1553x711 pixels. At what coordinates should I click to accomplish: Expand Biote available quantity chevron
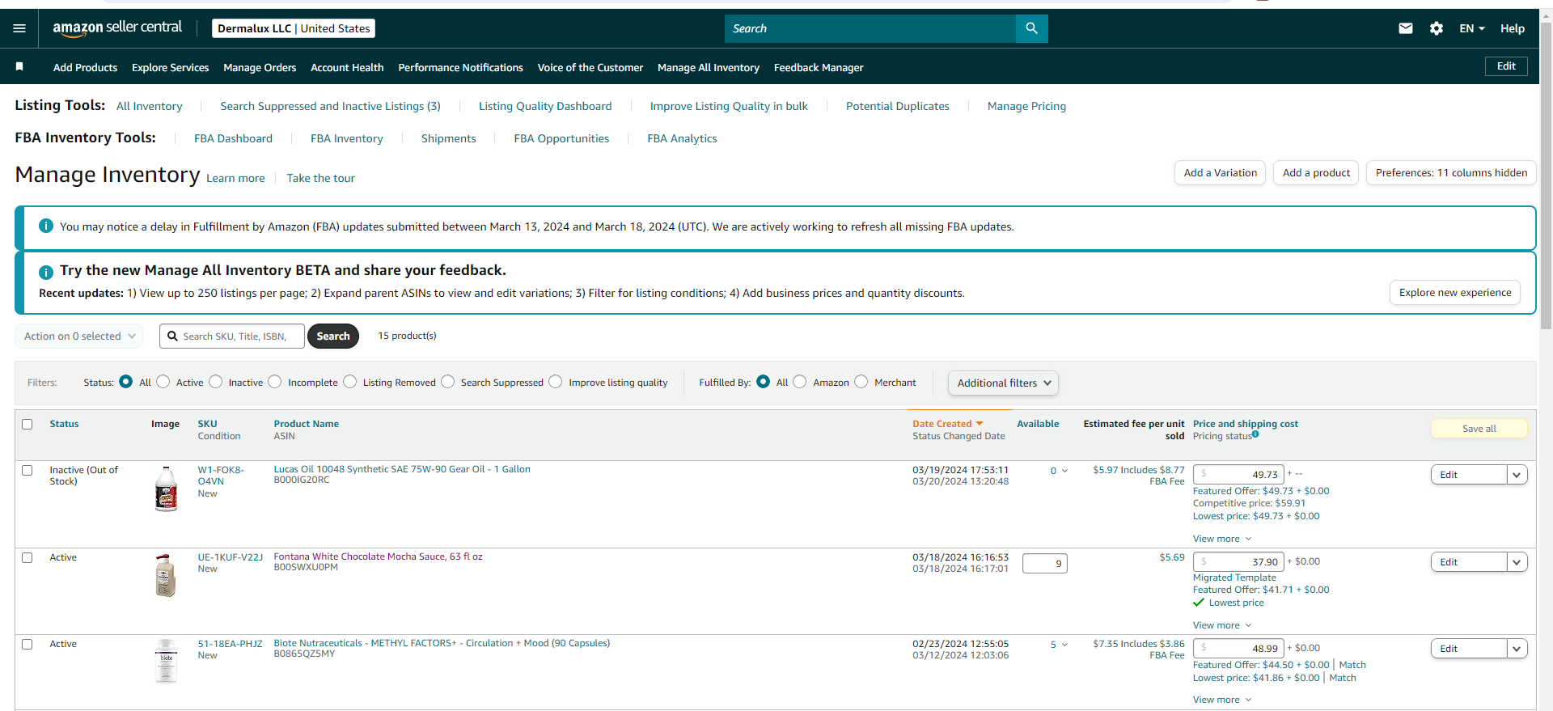click(1064, 645)
